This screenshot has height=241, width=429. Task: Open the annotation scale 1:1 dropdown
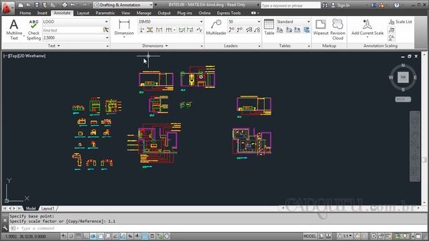point(345,236)
